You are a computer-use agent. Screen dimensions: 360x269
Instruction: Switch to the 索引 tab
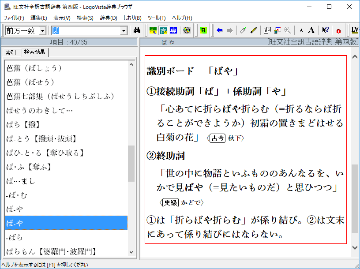11,53
